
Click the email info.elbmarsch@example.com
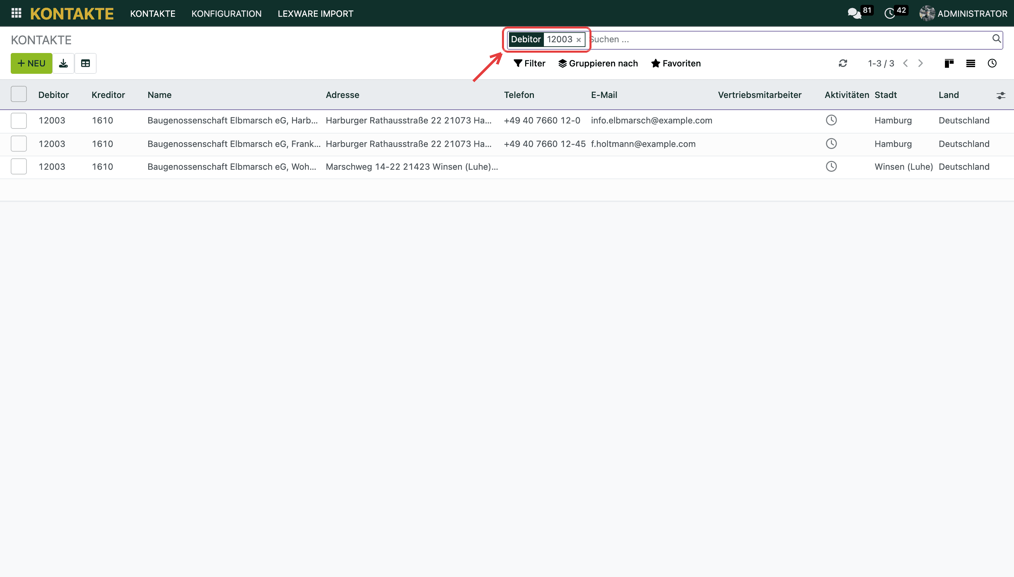(652, 120)
